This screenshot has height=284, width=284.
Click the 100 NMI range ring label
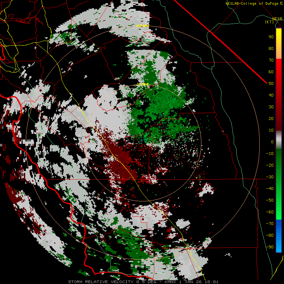tap(143, 26)
